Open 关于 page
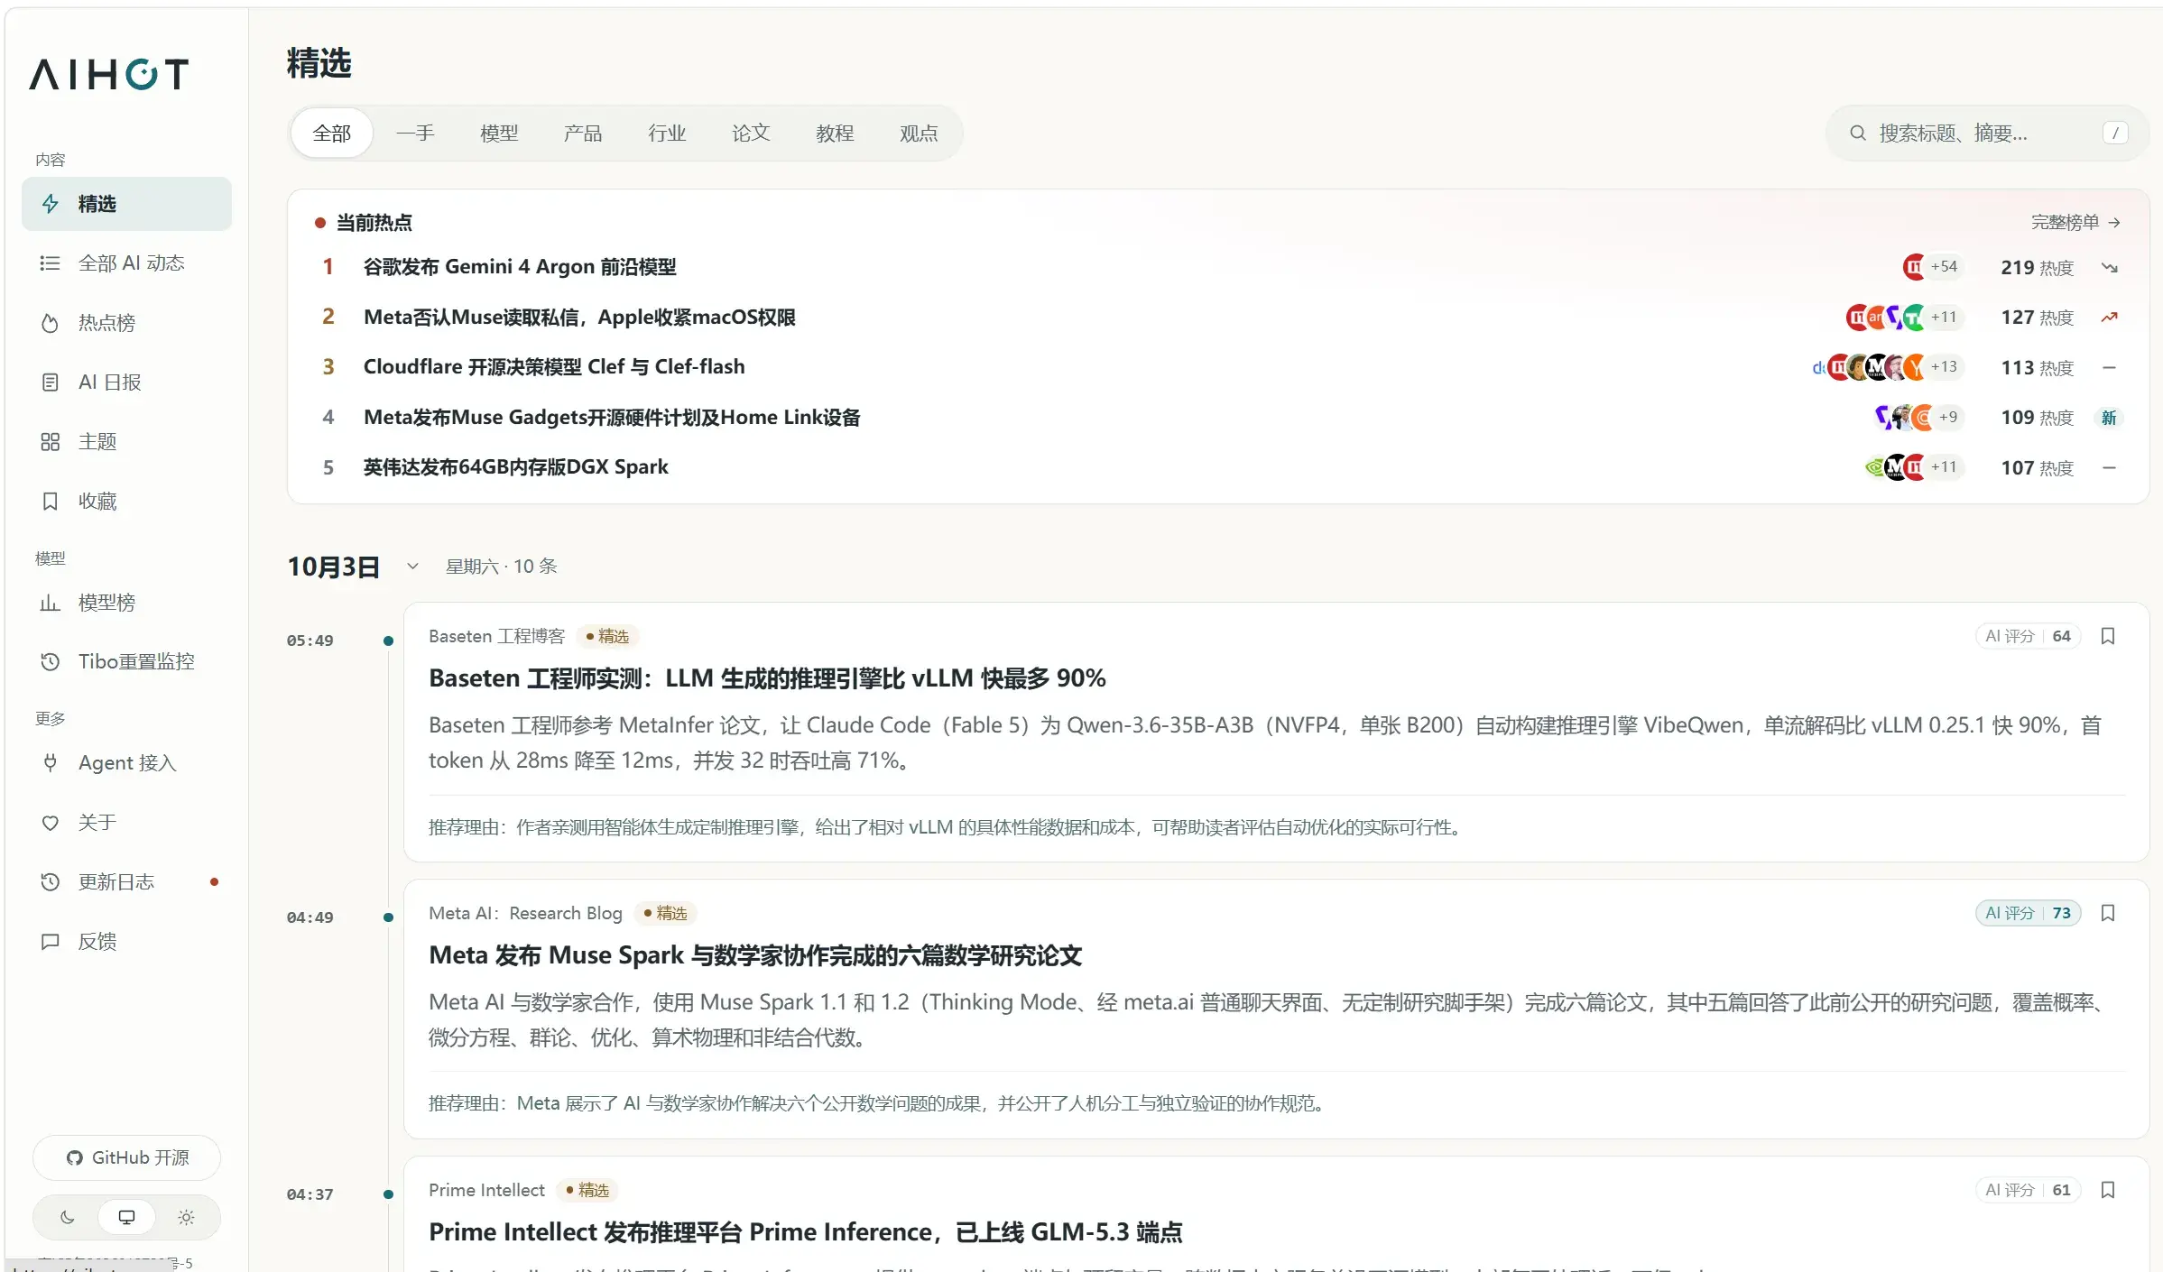2163x1272 pixels. click(x=126, y=823)
